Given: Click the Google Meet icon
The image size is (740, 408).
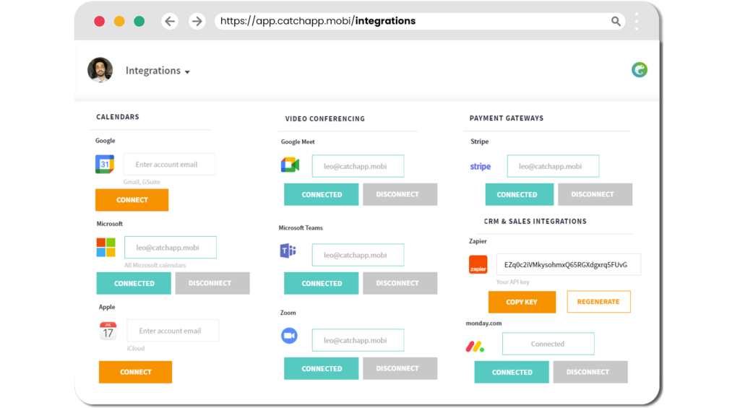Looking at the screenshot, I should 291,165.
